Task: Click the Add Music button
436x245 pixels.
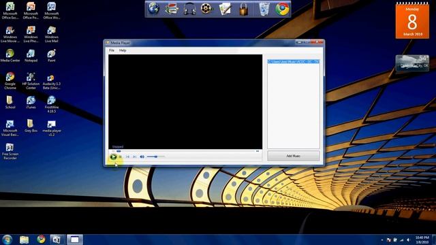Action: [294, 156]
